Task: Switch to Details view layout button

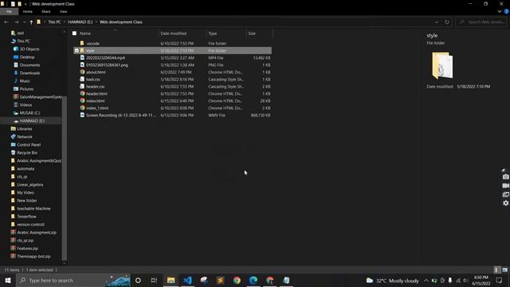Action: pyautogui.click(x=496, y=269)
